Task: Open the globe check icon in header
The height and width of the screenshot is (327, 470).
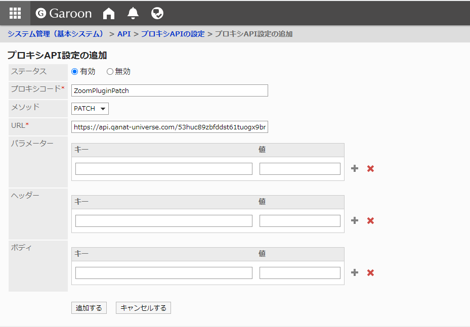Action: pos(157,14)
